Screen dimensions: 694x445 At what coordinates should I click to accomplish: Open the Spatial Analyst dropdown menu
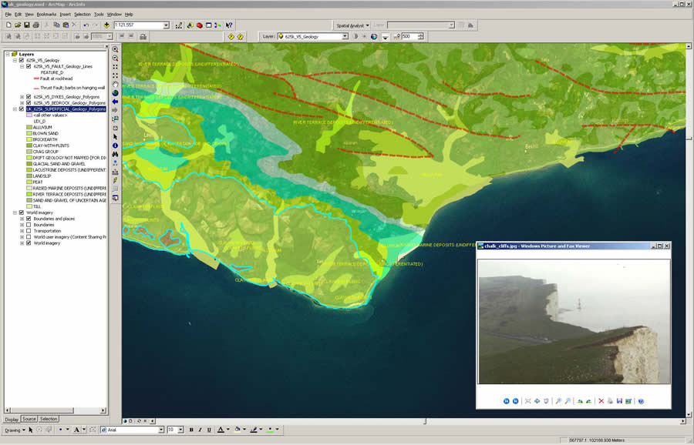click(x=352, y=25)
